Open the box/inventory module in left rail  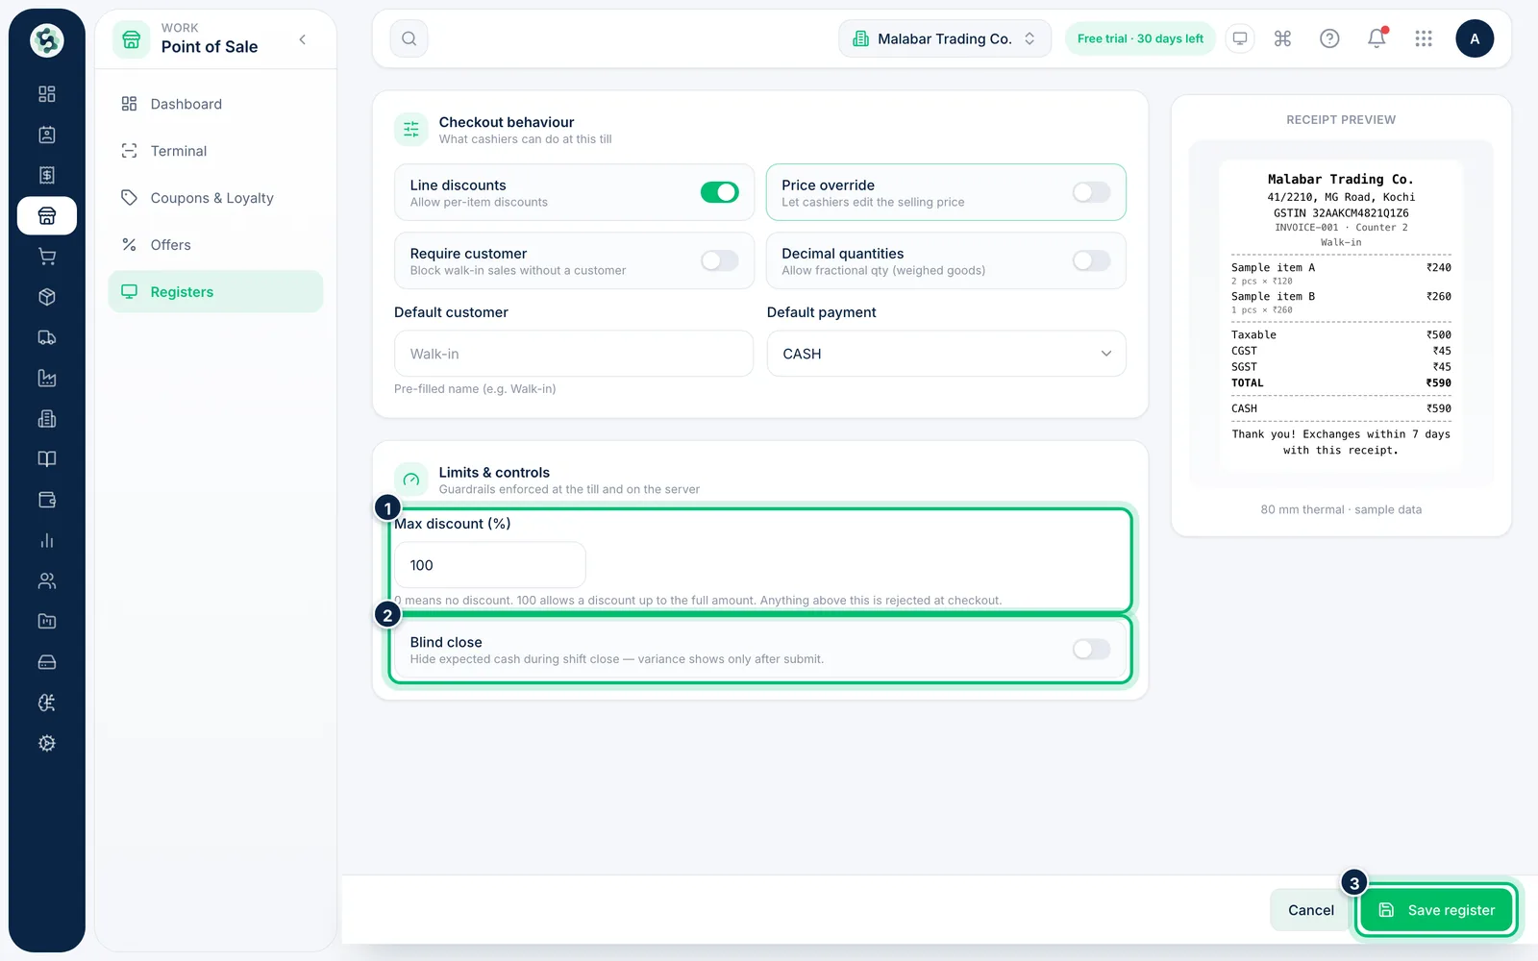click(x=46, y=297)
